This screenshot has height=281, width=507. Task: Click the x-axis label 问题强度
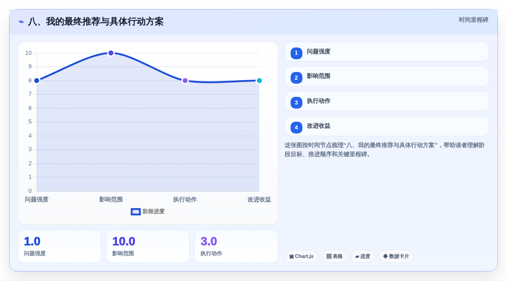click(x=37, y=200)
